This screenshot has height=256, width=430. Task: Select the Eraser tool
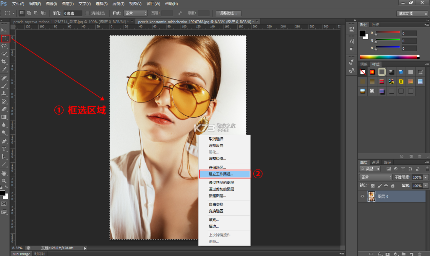coord(4,109)
